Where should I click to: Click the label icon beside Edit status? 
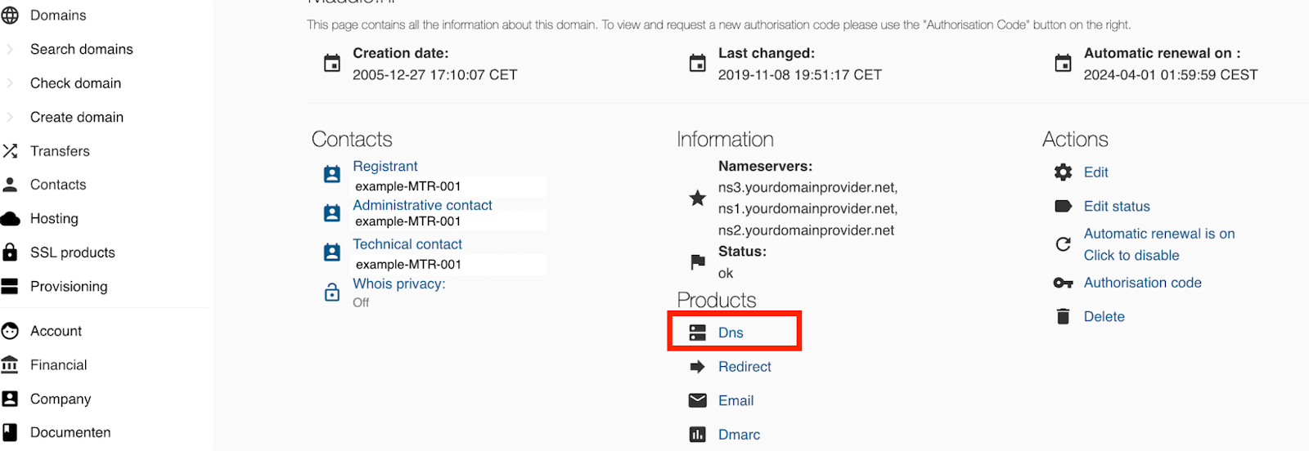click(x=1063, y=207)
